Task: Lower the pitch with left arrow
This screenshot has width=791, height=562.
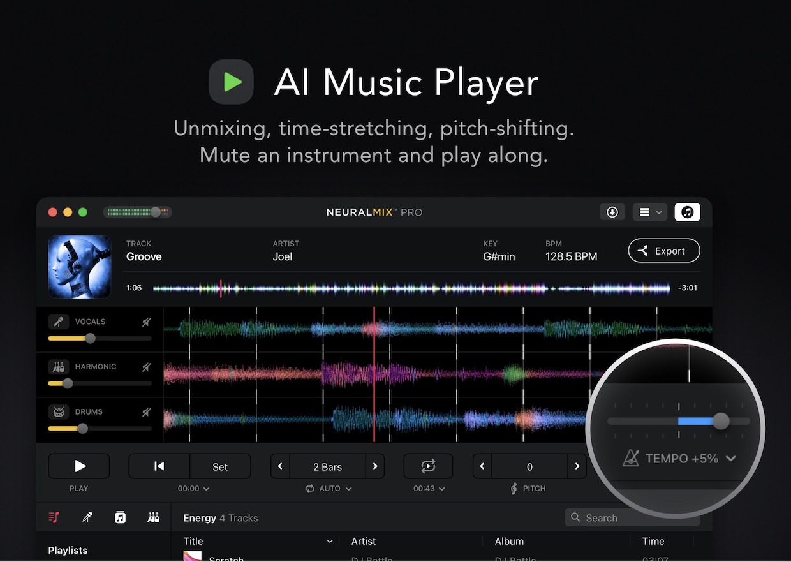Action: [482, 466]
